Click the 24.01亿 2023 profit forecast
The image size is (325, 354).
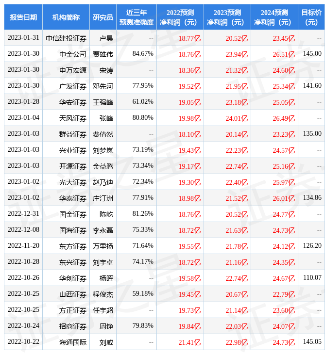[x=237, y=118]
